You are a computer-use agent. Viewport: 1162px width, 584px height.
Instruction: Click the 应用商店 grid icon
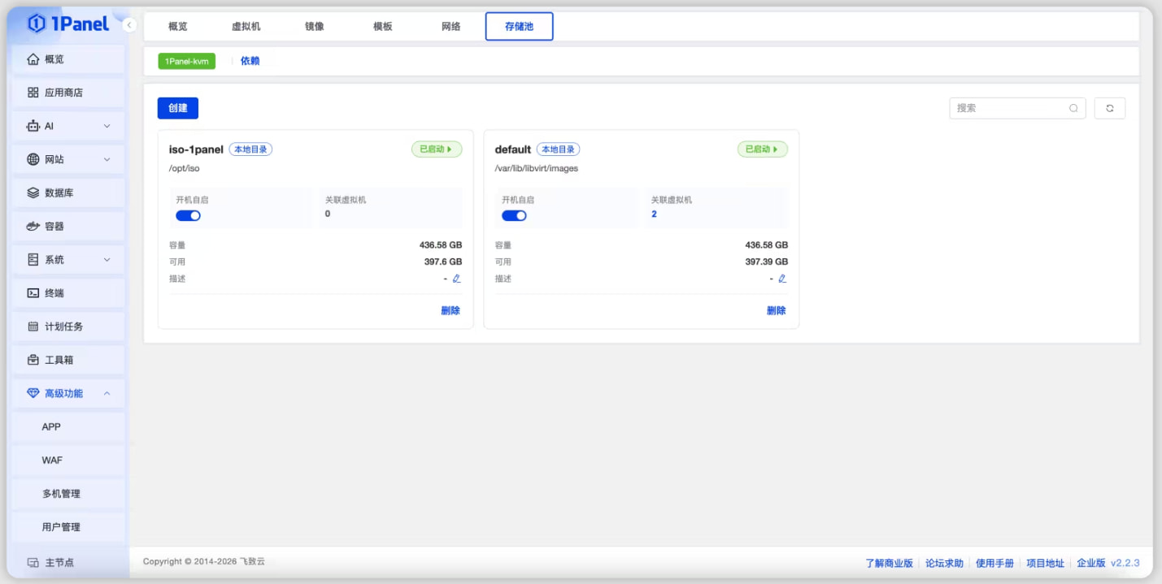click(33, 93)
